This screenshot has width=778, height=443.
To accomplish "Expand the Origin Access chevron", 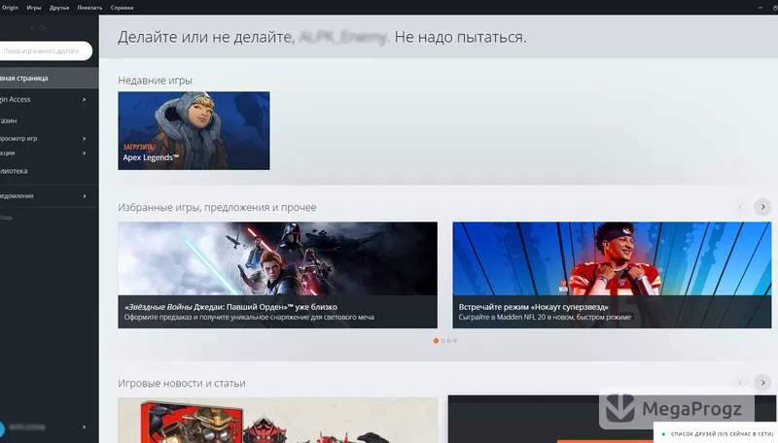I will point(85,99).
